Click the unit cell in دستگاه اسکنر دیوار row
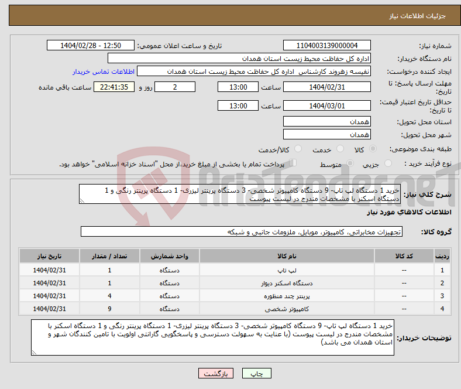The height and width of the screenshot is (389, 461). coord(170,283)
